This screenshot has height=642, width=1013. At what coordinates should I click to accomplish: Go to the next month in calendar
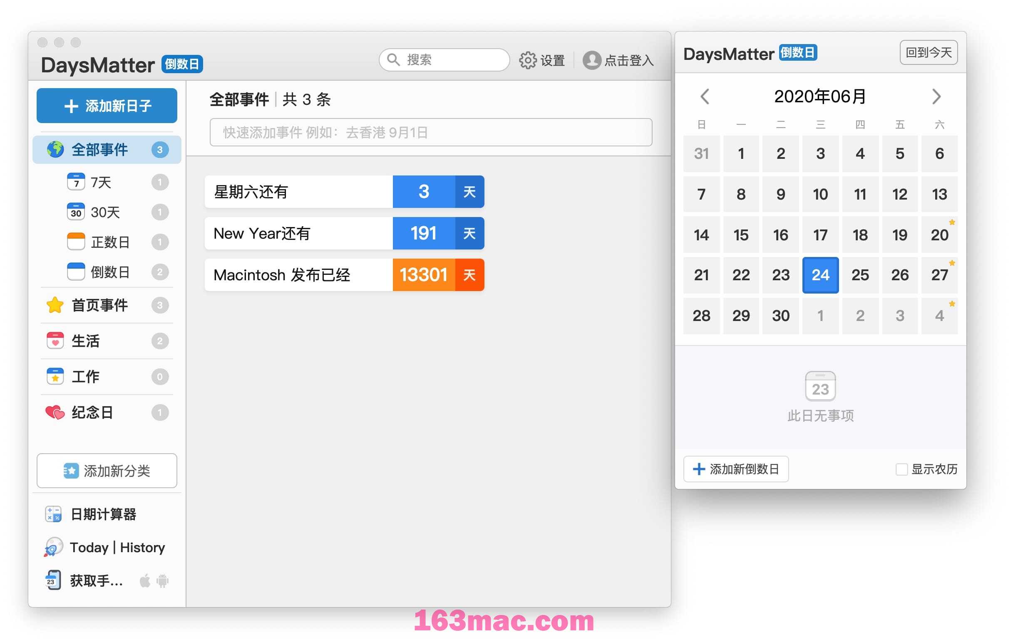(936, 96)
